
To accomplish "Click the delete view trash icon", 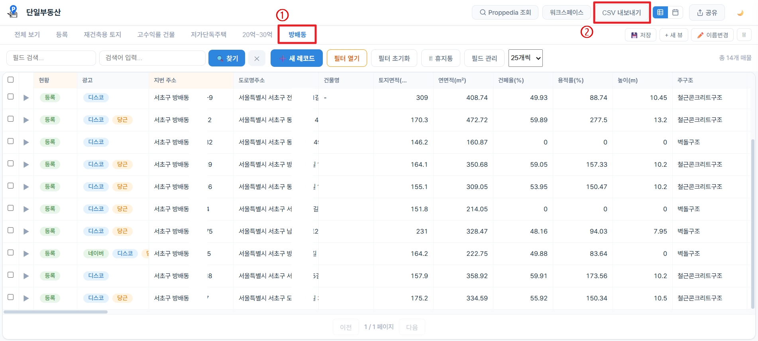I will 744,35.
